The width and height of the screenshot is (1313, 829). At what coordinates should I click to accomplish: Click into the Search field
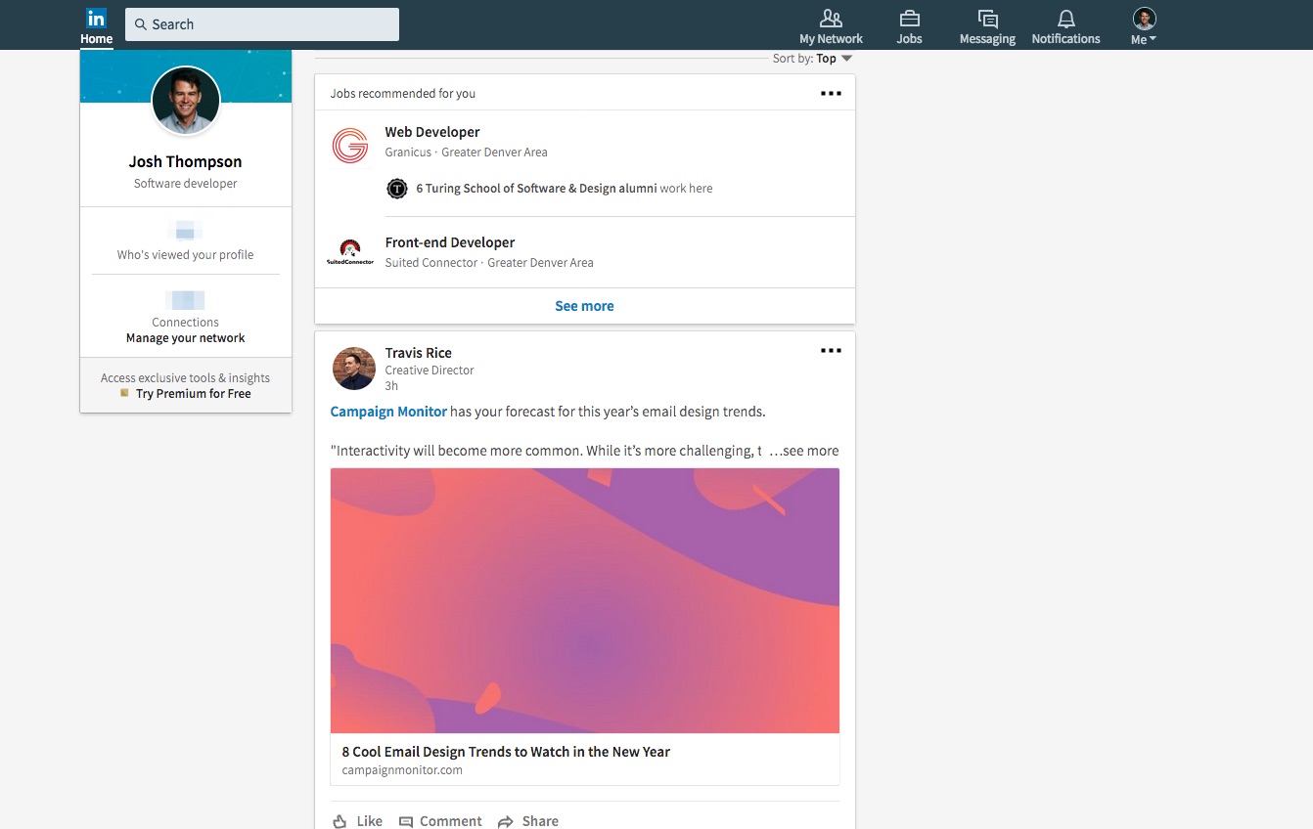pos(262,24)
